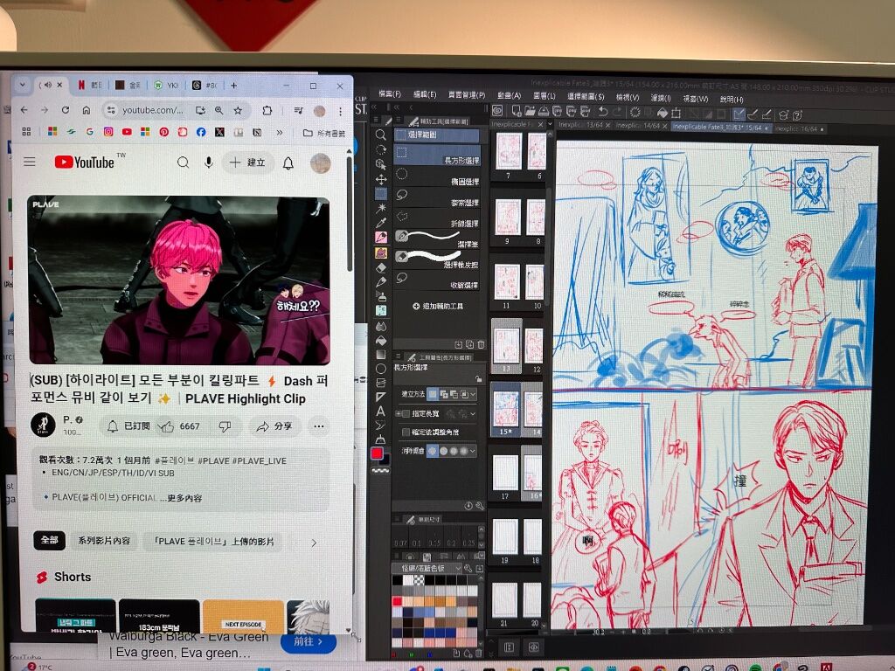The width and height of the screenshot is (895, 671).
Task: Select the Text tool (A) in Clip Studio
Action: (381, 411)
